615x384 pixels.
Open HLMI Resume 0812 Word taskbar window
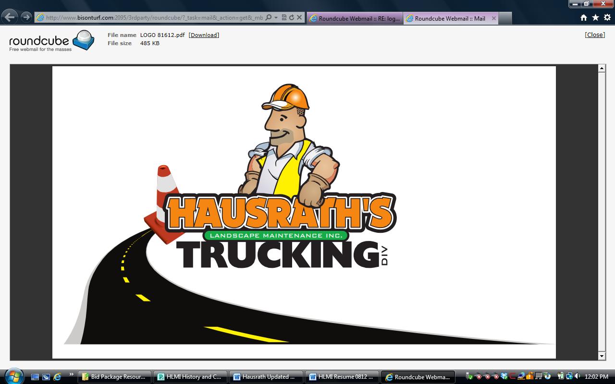(x=342, y=377)
